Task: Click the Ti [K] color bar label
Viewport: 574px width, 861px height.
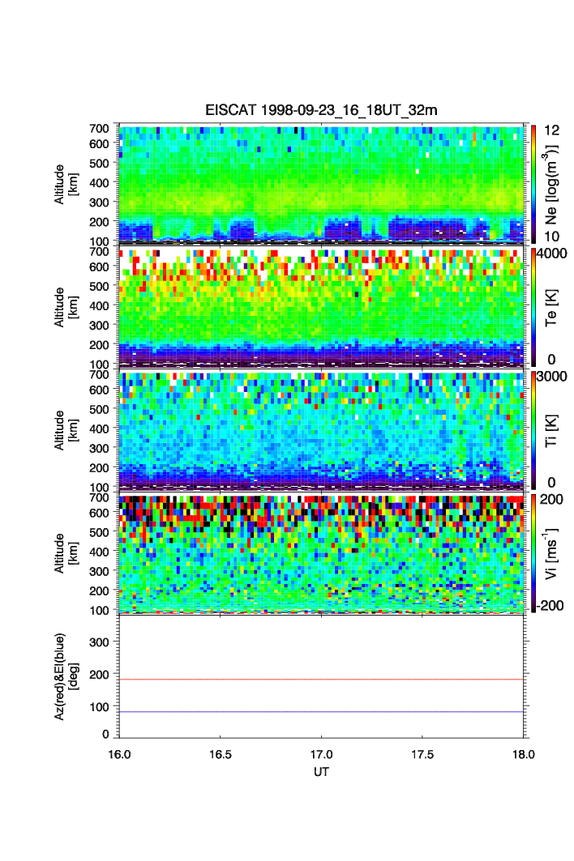Action: tap(552, 430)
